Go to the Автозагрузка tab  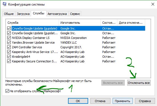click(57, 14)
